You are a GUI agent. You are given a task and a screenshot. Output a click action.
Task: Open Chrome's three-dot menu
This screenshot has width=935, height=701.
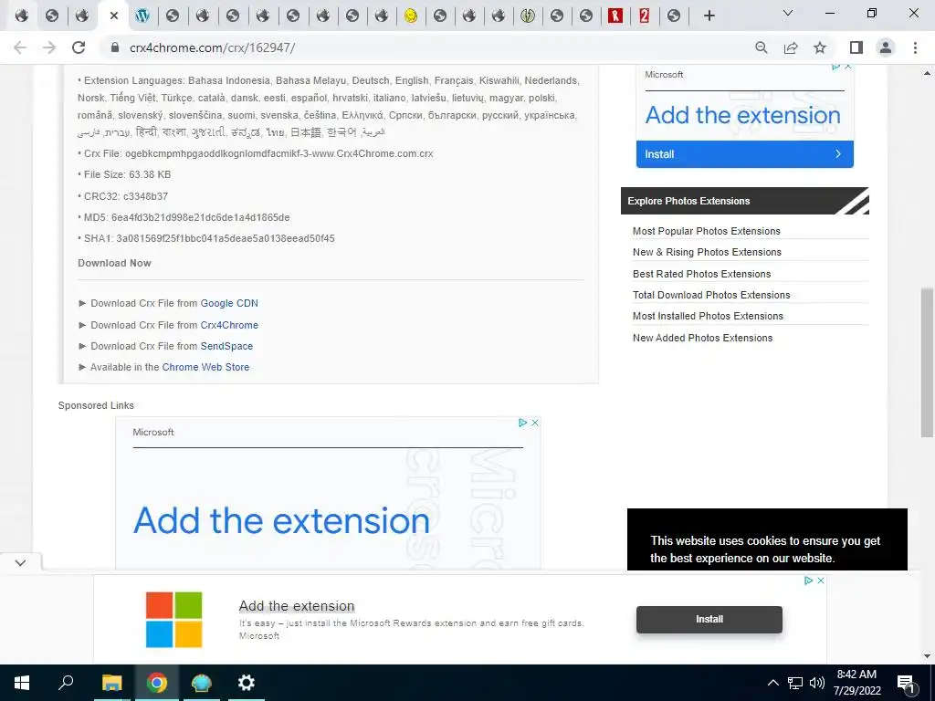tap(915, 47)
